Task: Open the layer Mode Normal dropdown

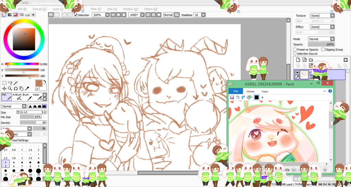Action: (x=332, y=39)
